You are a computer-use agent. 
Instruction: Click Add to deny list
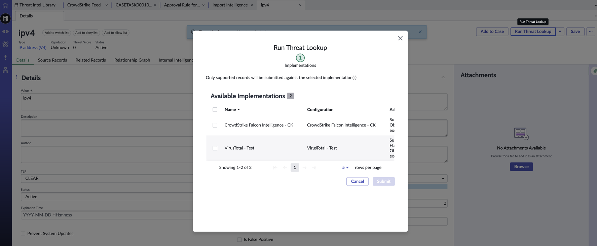(86, 33)
